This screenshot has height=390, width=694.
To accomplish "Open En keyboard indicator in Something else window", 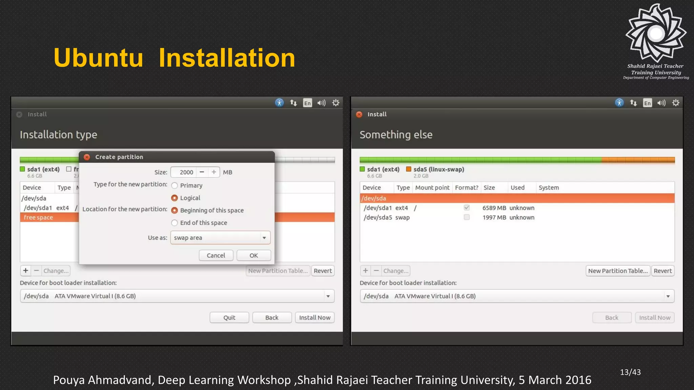I will point(647,103).
